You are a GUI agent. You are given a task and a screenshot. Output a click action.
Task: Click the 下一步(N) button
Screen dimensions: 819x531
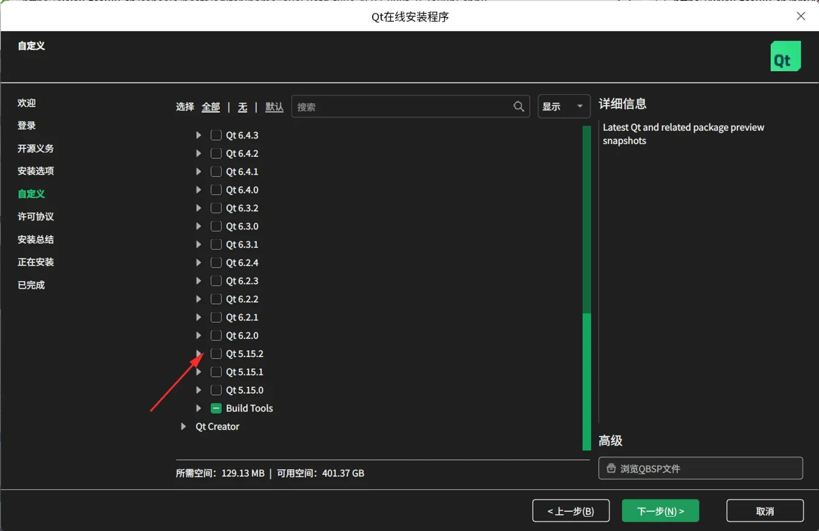point(659,511)
